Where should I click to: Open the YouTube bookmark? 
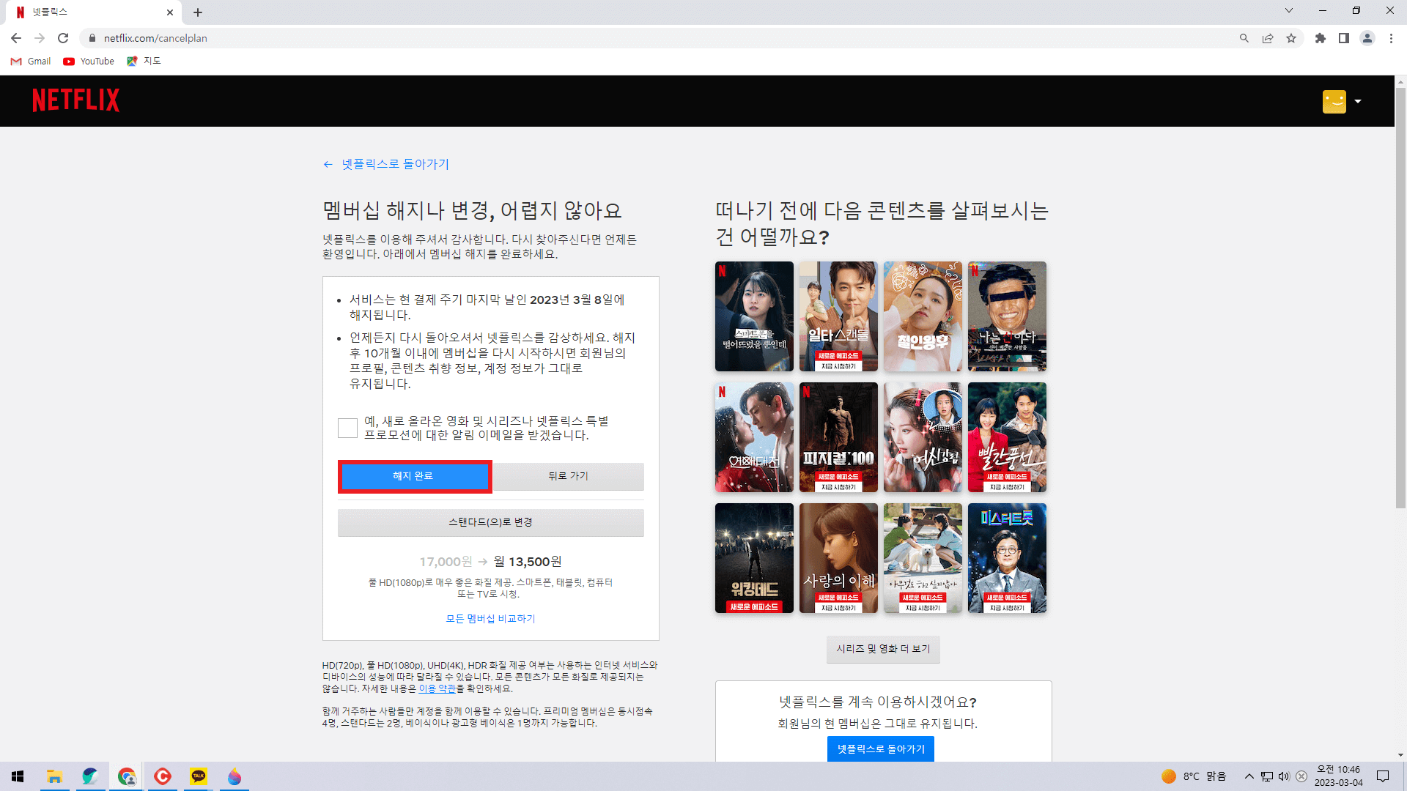point(89,62)
